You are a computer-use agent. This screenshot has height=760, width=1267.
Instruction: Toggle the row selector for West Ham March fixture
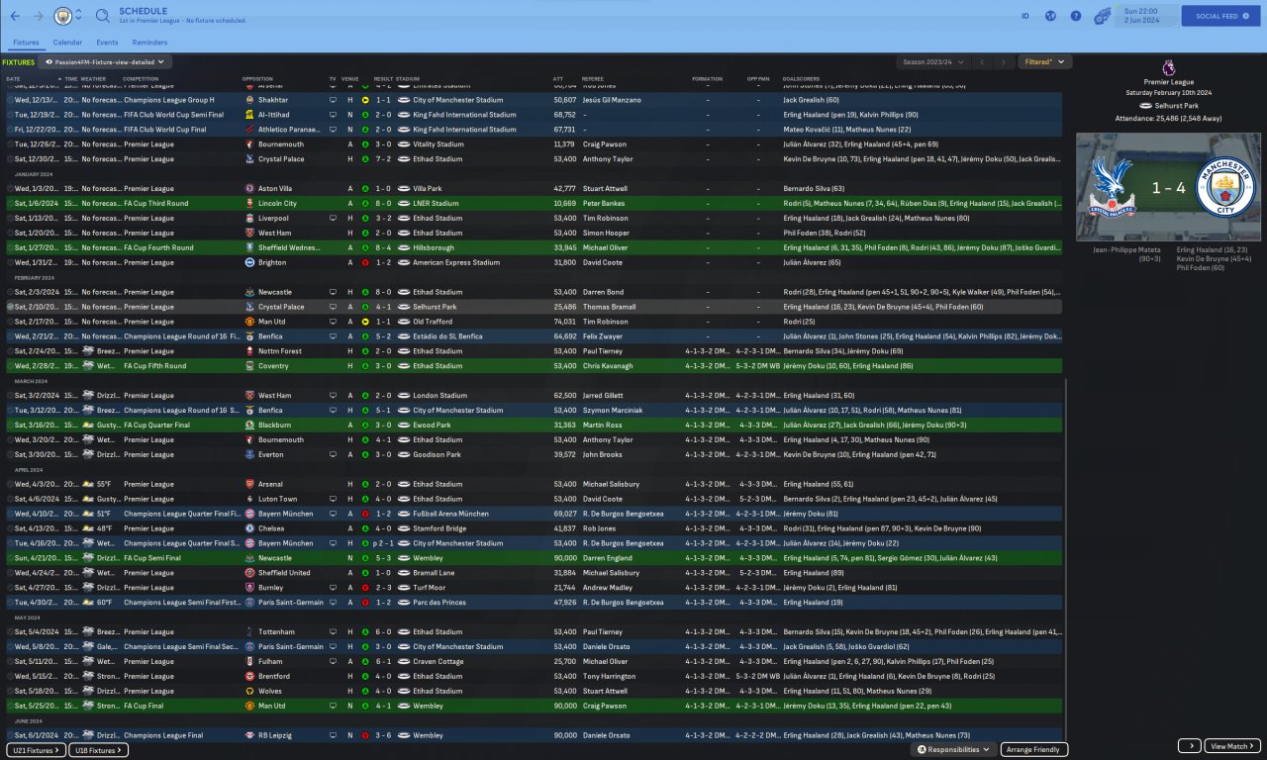pyautogui.click(x=11, y=396)
